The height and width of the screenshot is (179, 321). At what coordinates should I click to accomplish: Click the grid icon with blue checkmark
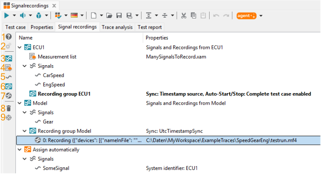58,16
